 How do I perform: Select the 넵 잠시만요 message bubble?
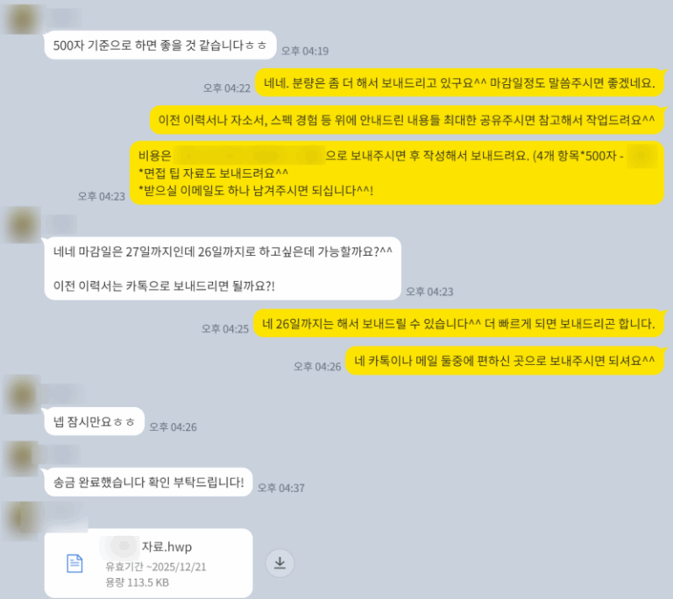(x=95, y=421)
